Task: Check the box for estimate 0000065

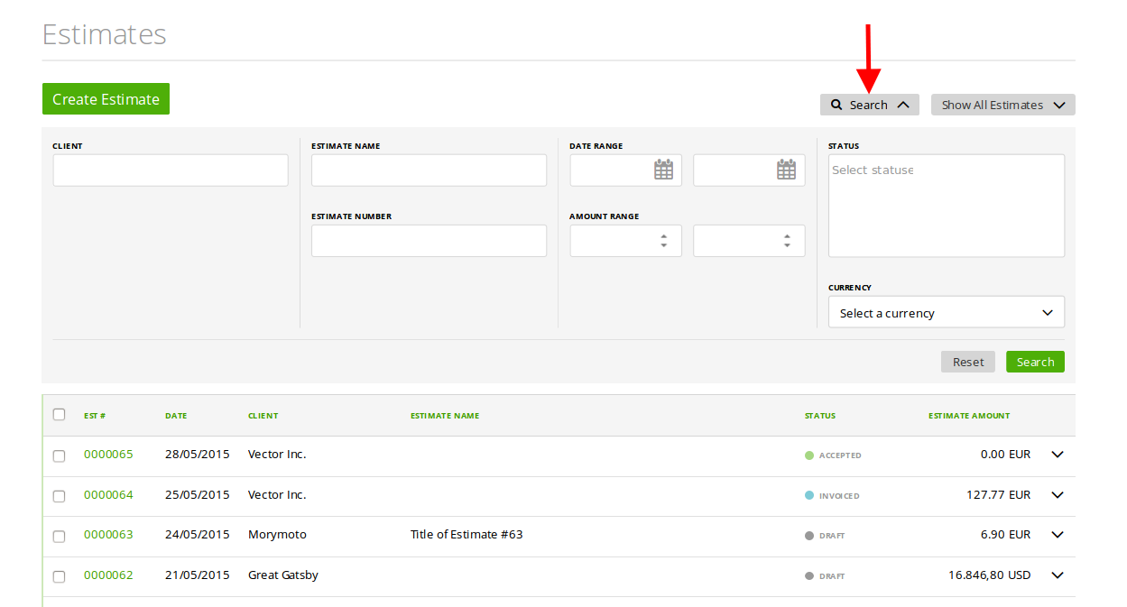Action: pos(60,455)
